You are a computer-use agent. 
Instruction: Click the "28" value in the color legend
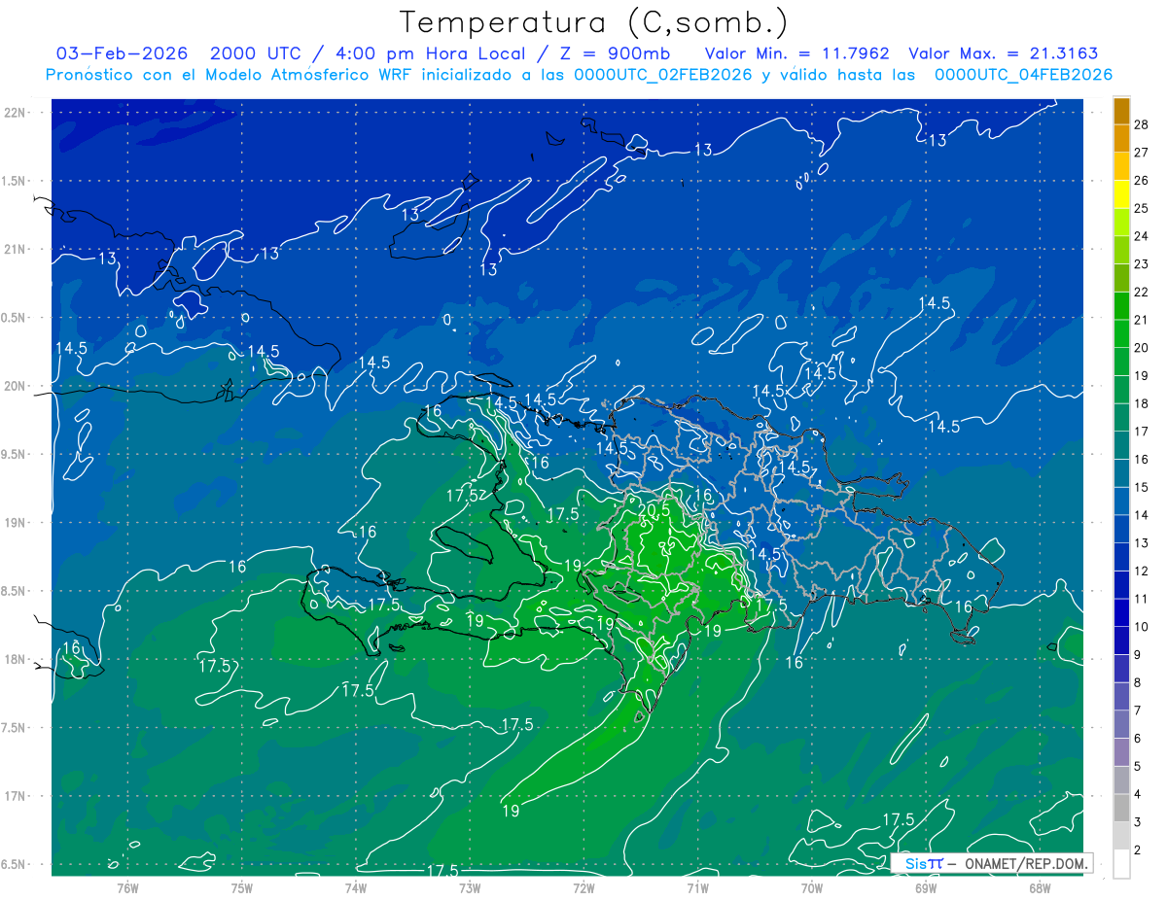(1142, 124)
